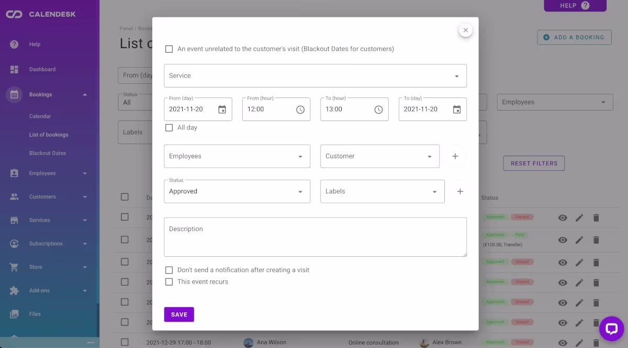This screenshot has width=628, height=348.
Task: Open the To (day) calendar picker icon
Action: (457, 110)
